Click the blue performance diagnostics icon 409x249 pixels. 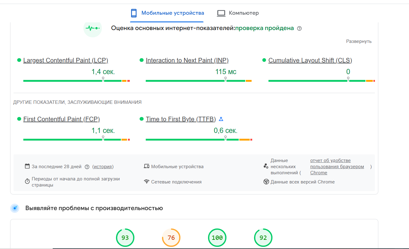[x=15, y=208]
